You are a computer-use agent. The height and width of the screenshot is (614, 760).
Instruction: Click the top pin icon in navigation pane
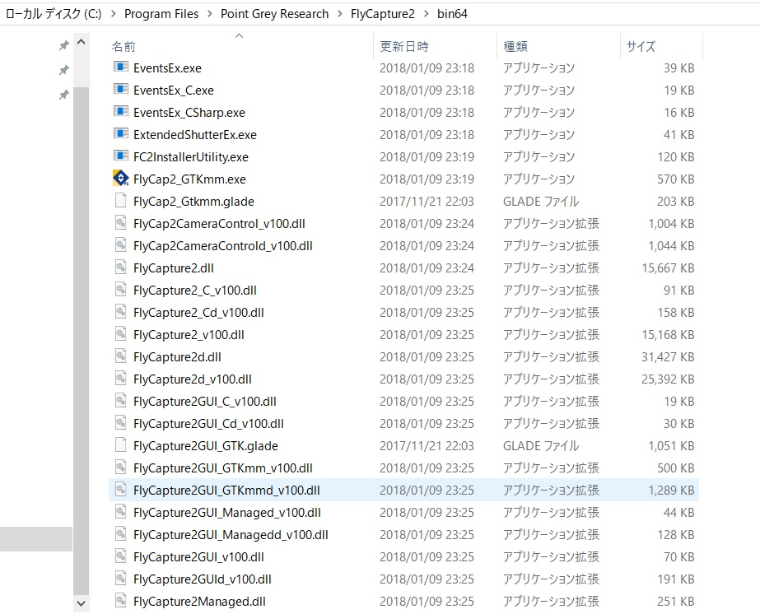pos(63,45)
